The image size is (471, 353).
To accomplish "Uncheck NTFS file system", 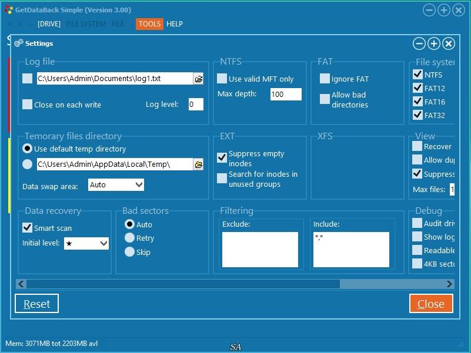I will point(417,74).
